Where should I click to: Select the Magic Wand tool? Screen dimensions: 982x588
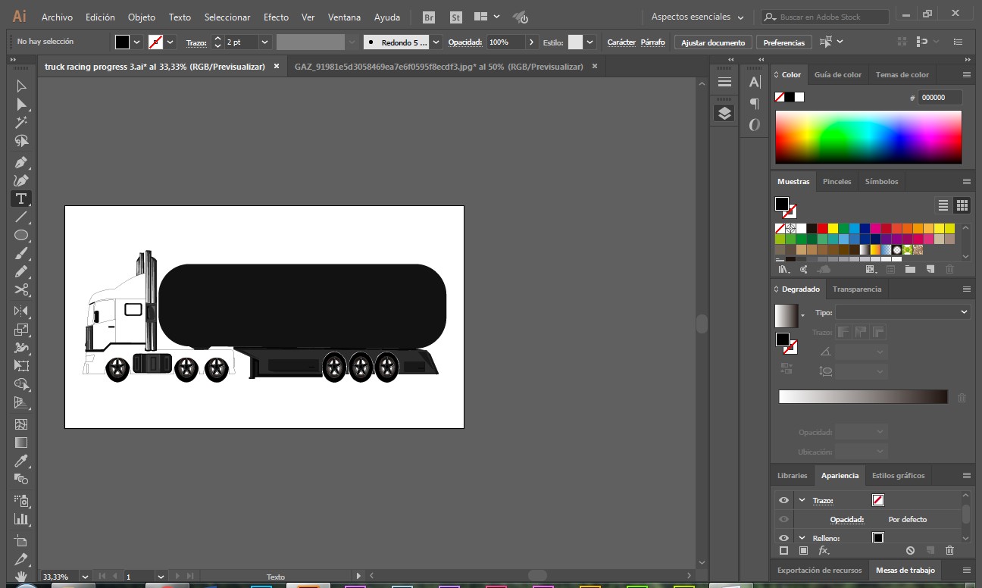coord(21,123)
